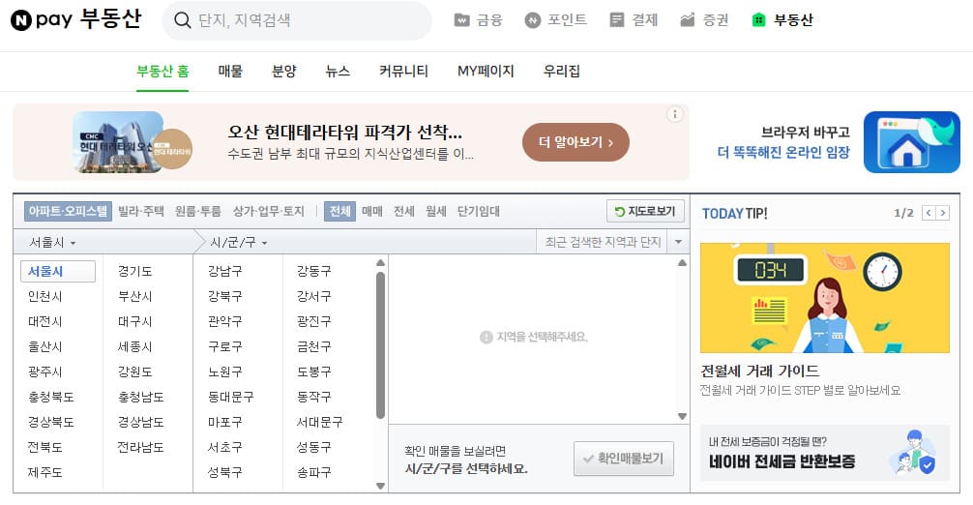Select 원룸·투룸 property type
Viewport: 973px width, 505px height.
click(198, 211)
